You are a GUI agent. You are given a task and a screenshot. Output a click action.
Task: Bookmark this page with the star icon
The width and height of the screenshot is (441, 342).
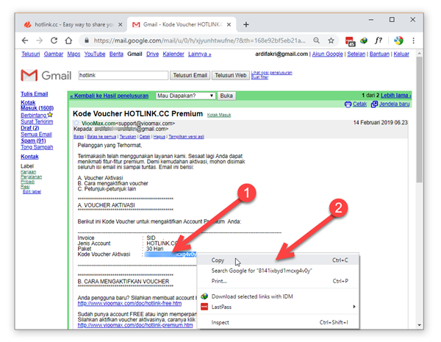tap(331, 40)
